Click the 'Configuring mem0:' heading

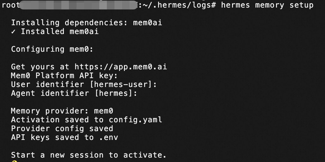click(x=52, y=49)
